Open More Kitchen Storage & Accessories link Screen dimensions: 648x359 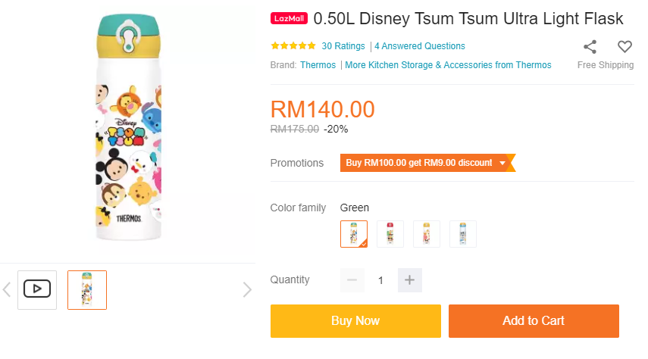click(x=448, y=65)
